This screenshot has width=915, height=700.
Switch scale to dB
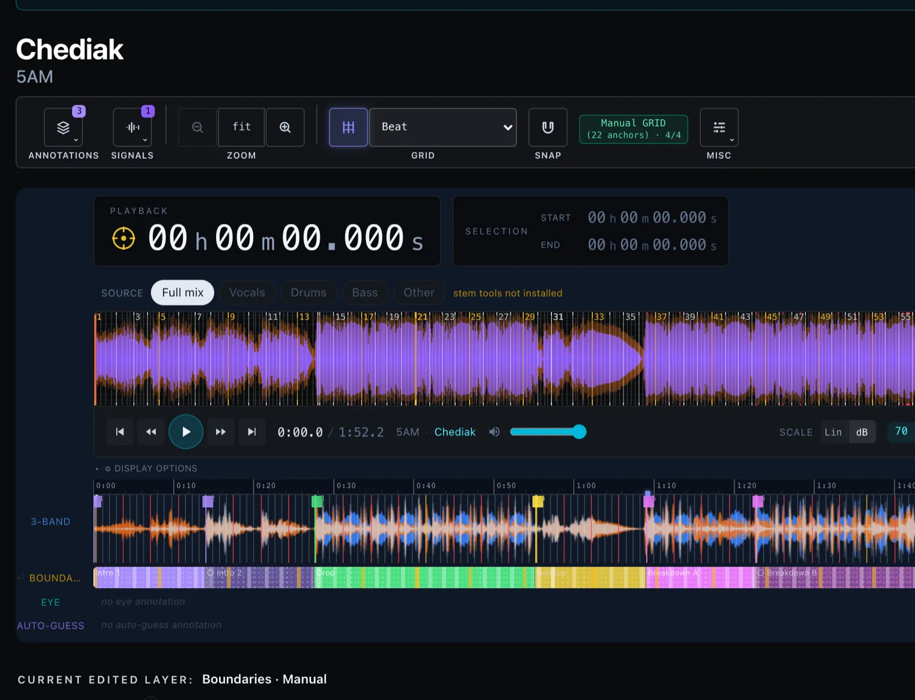pos(862,432)
